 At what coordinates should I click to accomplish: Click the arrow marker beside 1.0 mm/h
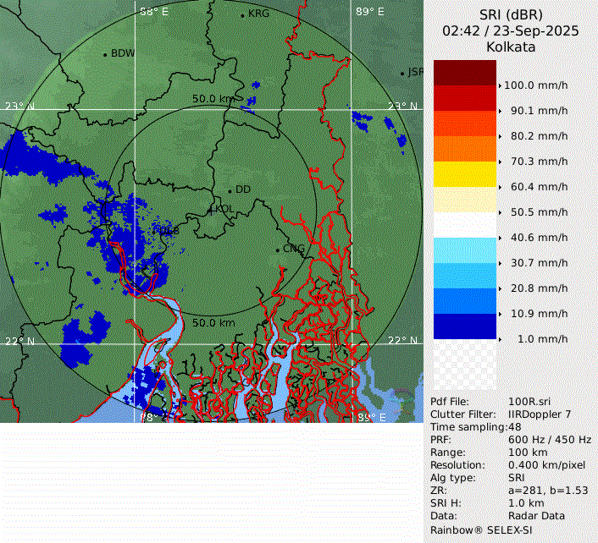[500, 339]
